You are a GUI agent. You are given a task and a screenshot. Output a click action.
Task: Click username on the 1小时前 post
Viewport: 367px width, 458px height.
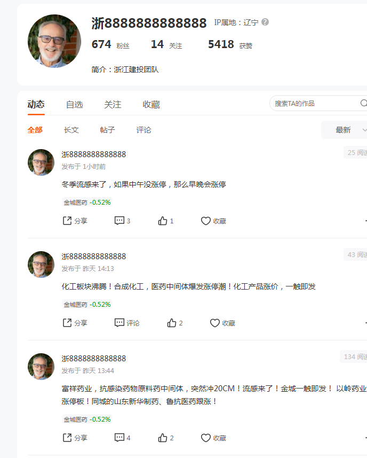[94, 154]
